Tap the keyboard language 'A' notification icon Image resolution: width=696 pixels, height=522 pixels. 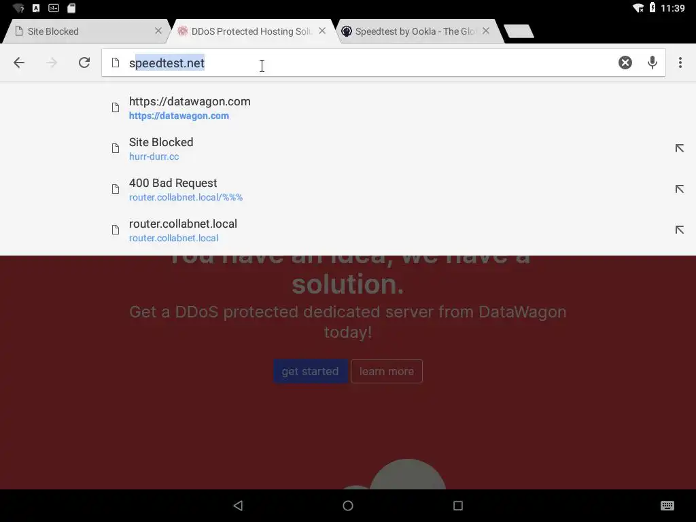[36, 8]
